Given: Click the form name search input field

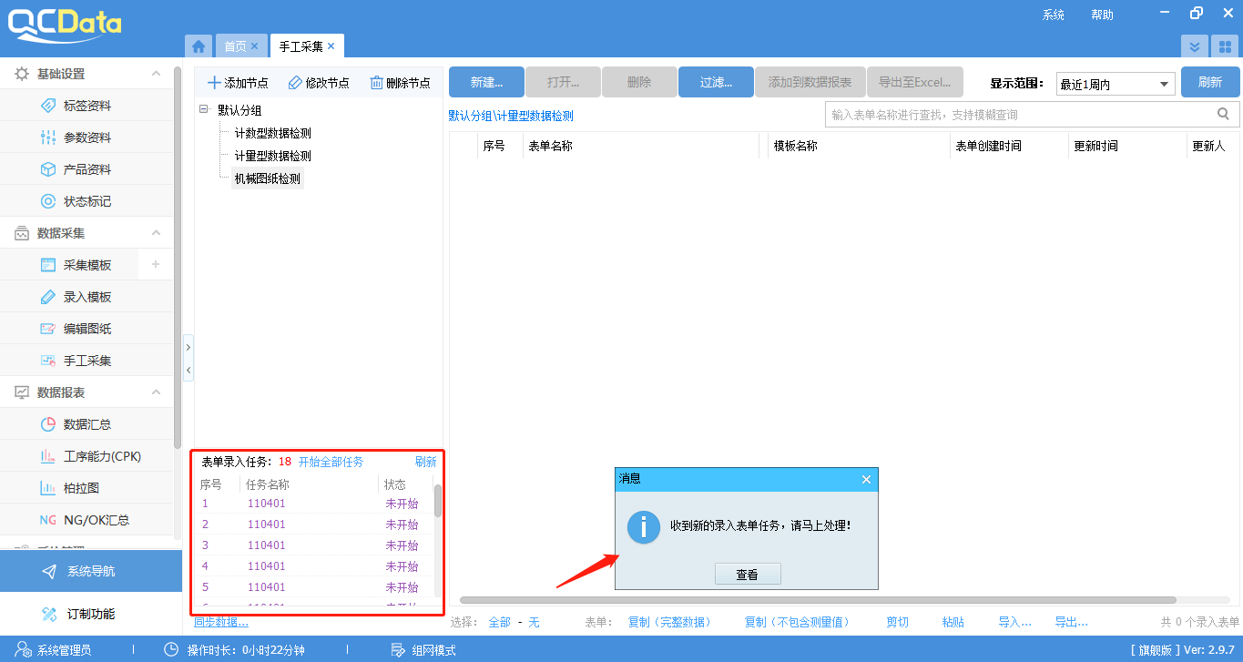Looking at the screenshot, I should click(1020, 113).
